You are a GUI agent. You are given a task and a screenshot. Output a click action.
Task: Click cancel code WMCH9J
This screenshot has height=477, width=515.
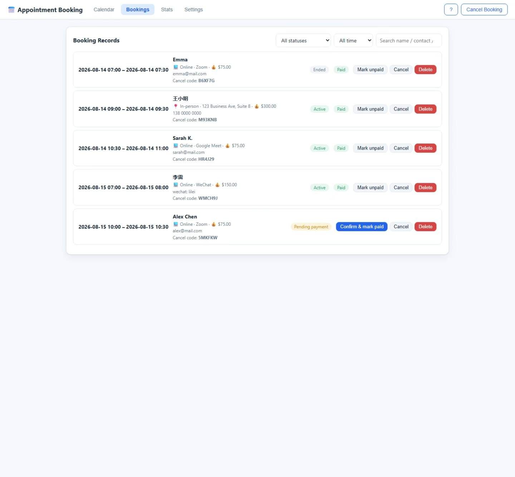point(208,198)
